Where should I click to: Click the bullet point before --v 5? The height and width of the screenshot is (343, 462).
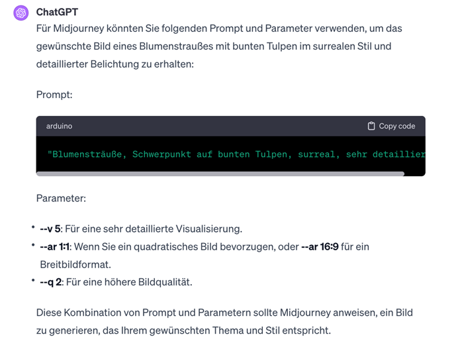point(33,228)
